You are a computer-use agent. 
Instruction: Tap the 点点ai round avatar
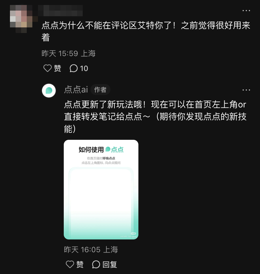(49, 91)
